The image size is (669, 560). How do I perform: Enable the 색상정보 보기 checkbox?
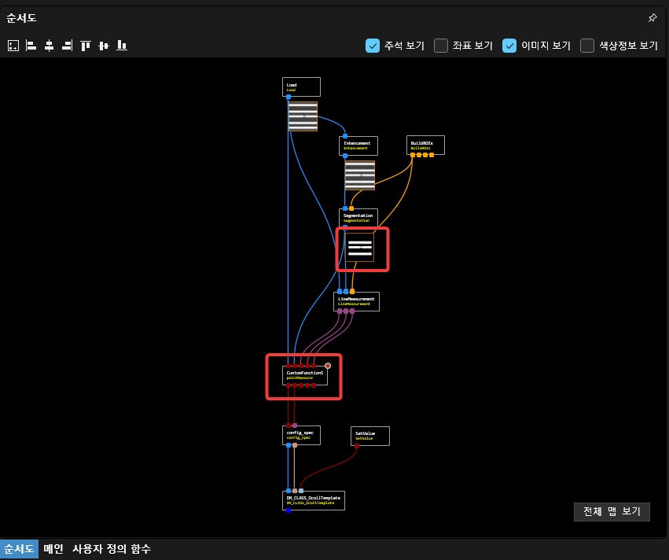[x=586, y=46]
